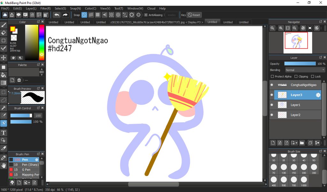The image size is (327, 192).
Task: Select the Move tool
Action: coord(4,58)
